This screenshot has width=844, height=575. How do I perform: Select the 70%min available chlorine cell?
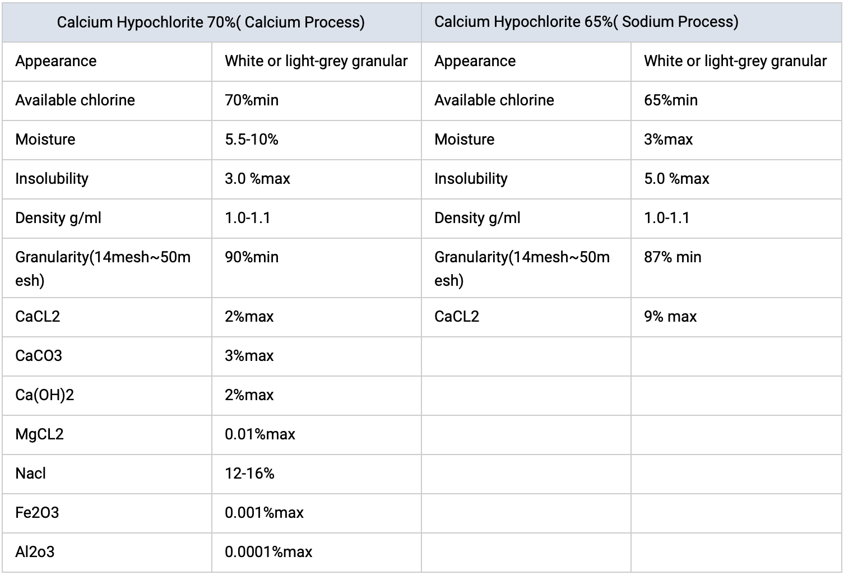(x=316, y=100)
